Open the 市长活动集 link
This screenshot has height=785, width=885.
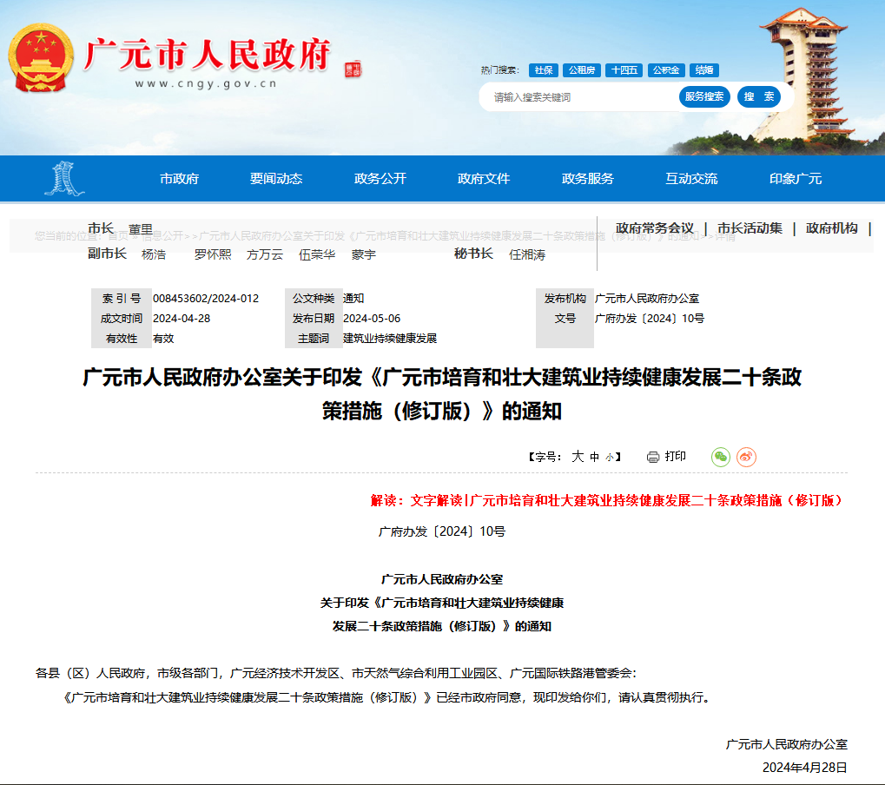pos(750,228)
